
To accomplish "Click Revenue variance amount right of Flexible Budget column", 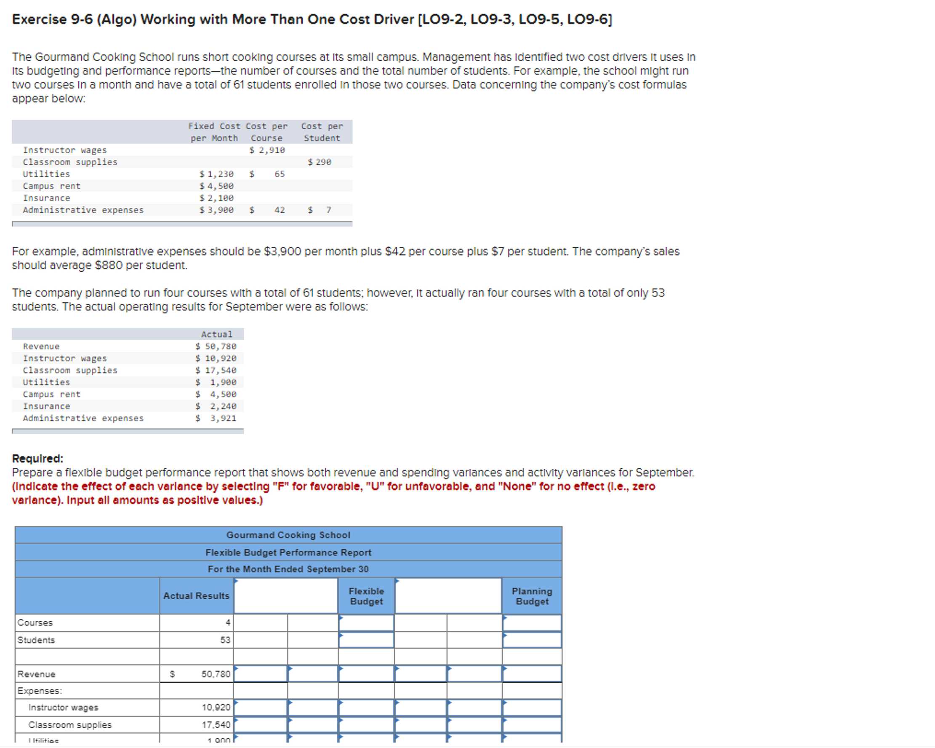I will click(x=420, y=674).
